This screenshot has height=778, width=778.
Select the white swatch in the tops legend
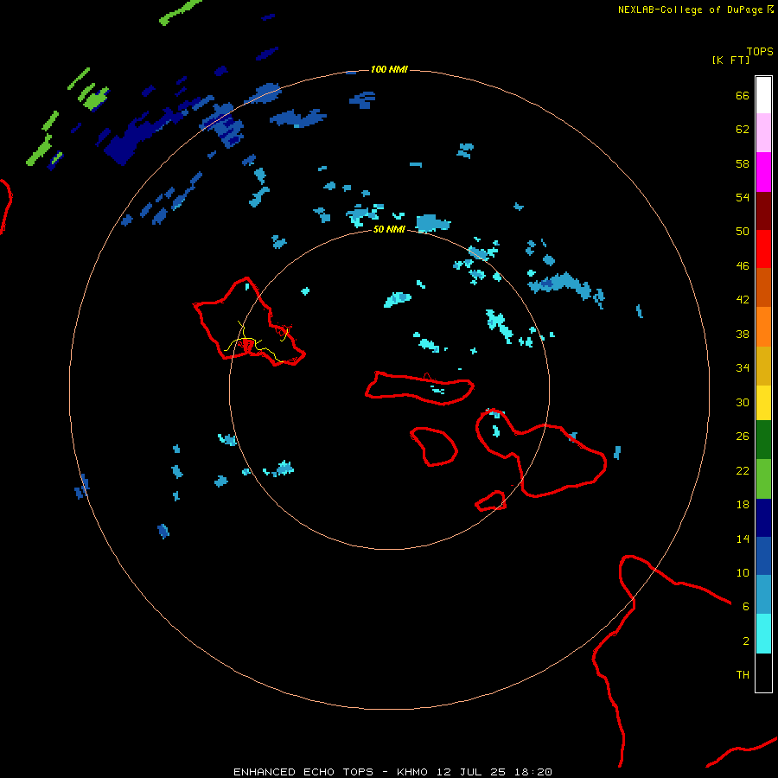coord(763,95)
